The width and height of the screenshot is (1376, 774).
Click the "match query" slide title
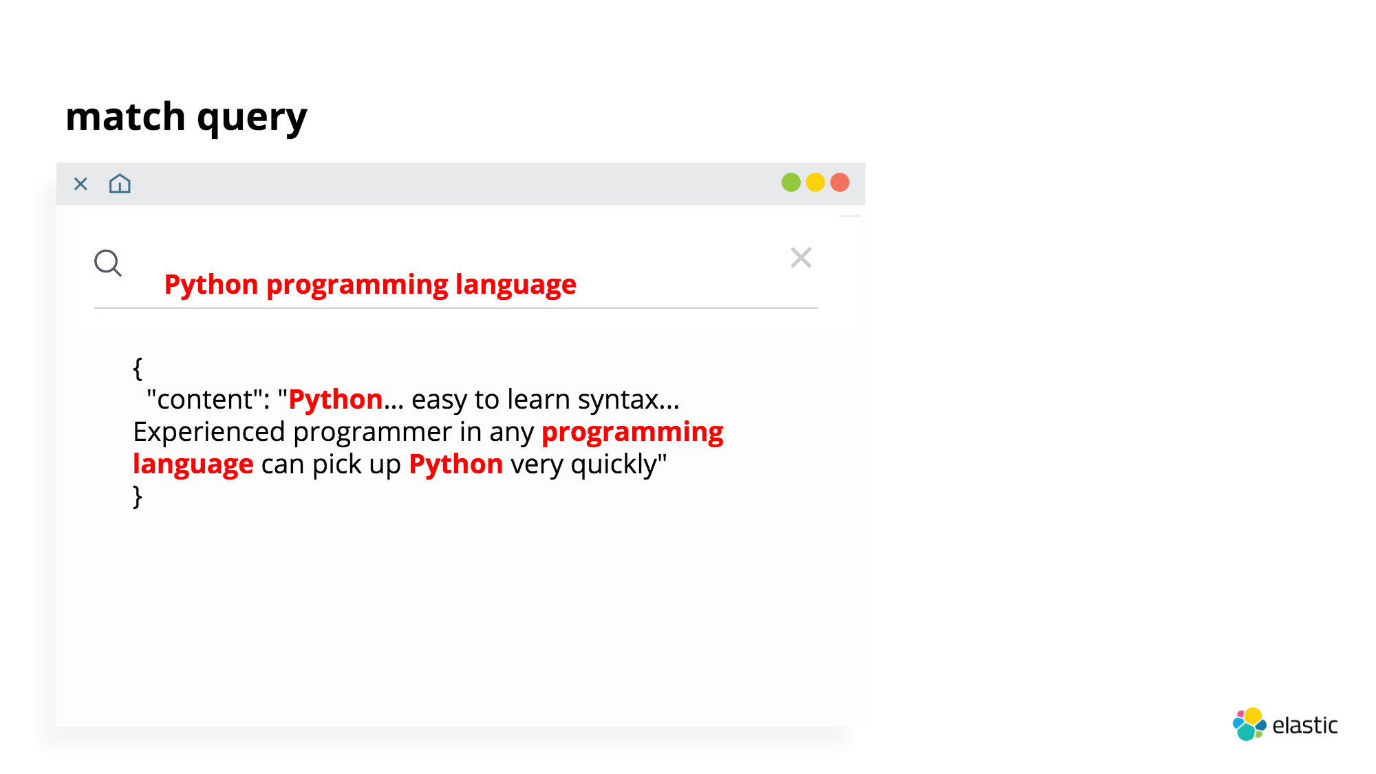186,117
